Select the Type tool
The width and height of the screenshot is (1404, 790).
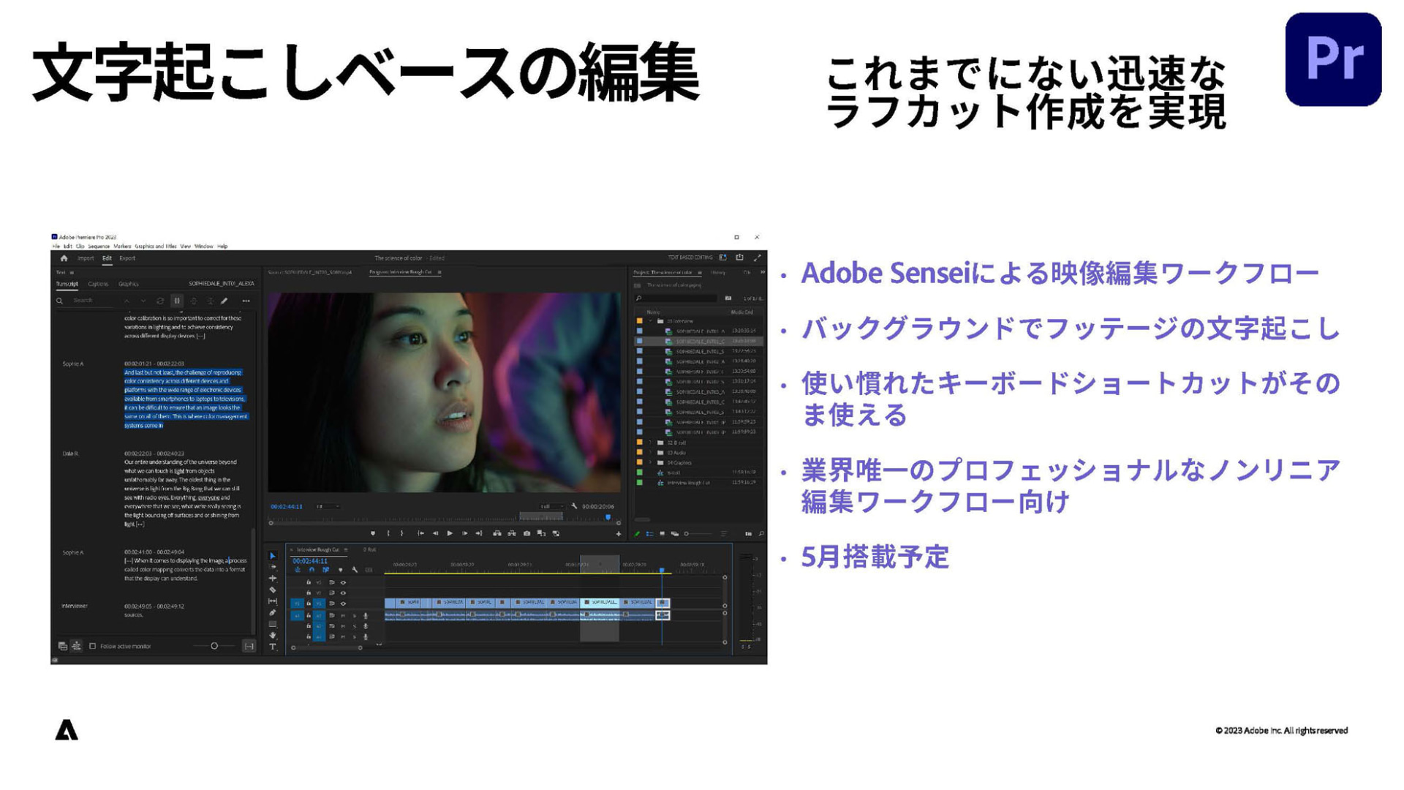[x=273, y=647]
